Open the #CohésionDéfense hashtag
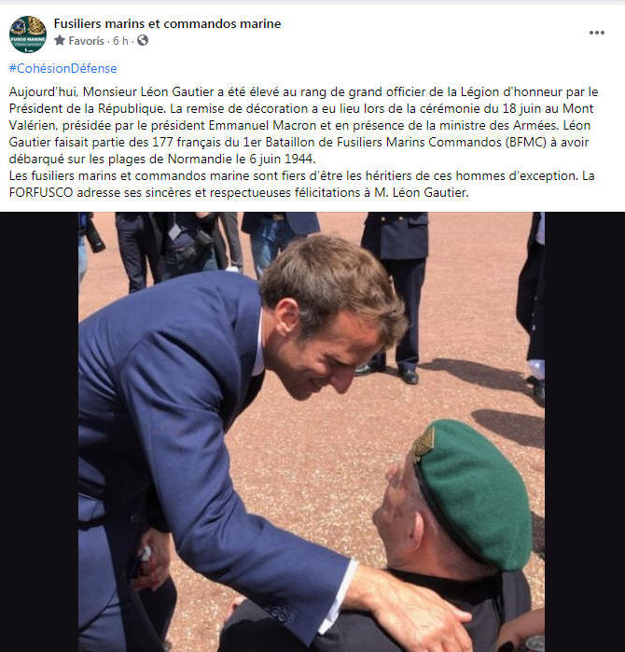 62,68
